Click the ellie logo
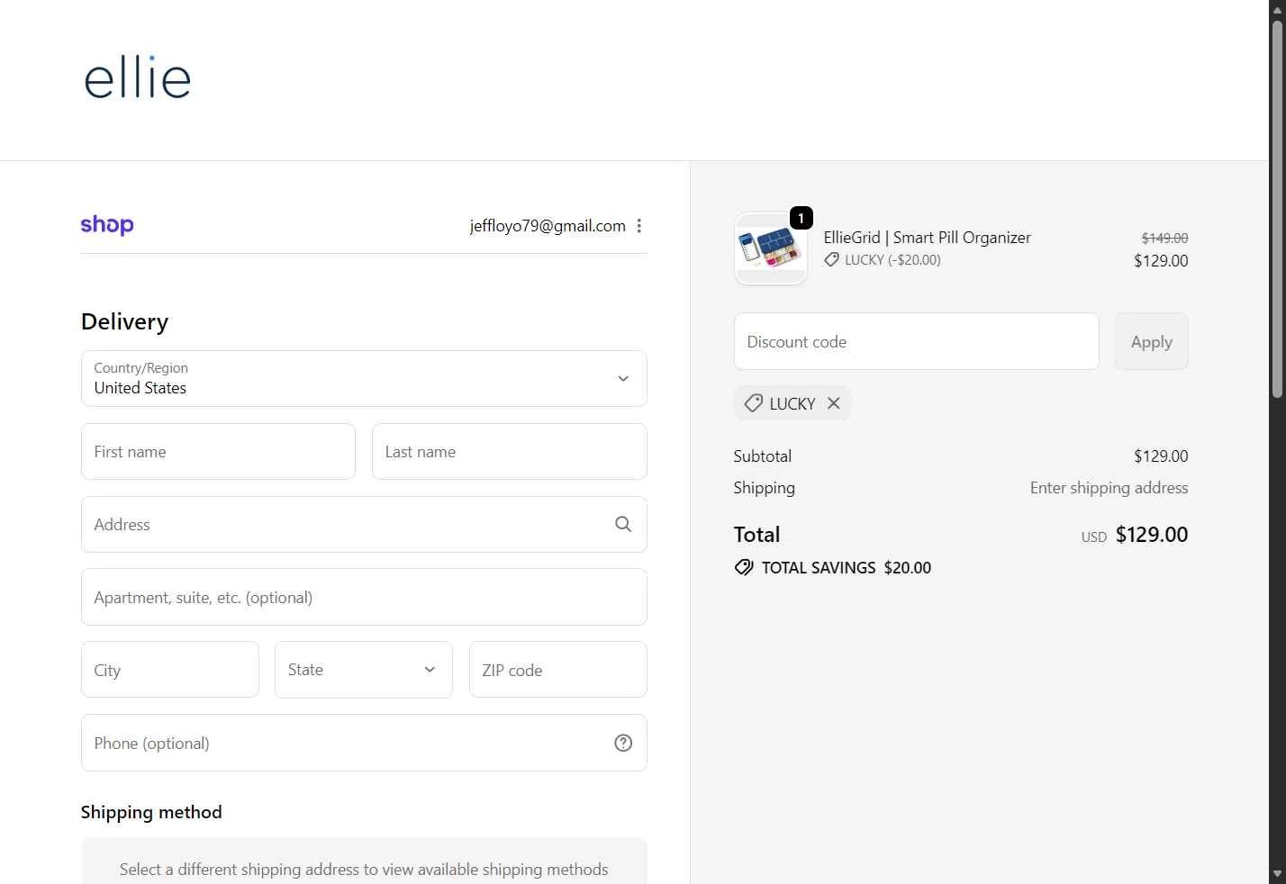Screen dimensions: 1286x884 [x=137, y=77]
